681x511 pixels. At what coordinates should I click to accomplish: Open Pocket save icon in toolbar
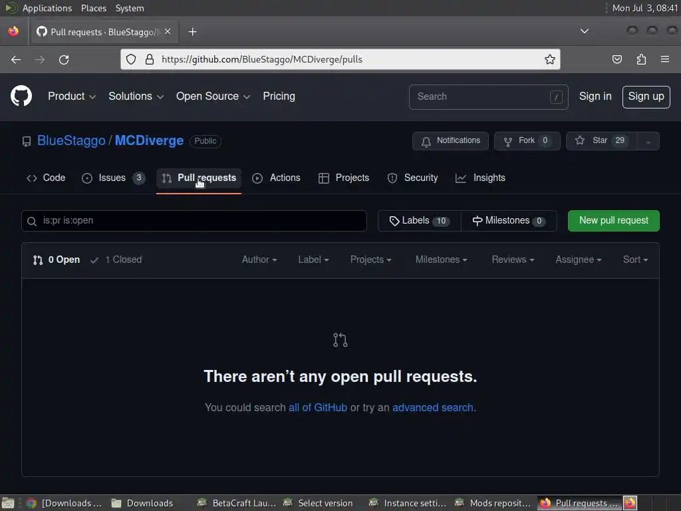616,59
